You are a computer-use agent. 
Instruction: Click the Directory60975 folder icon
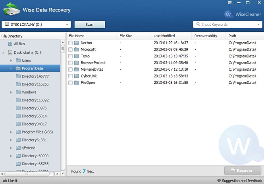tap(18, 108)
